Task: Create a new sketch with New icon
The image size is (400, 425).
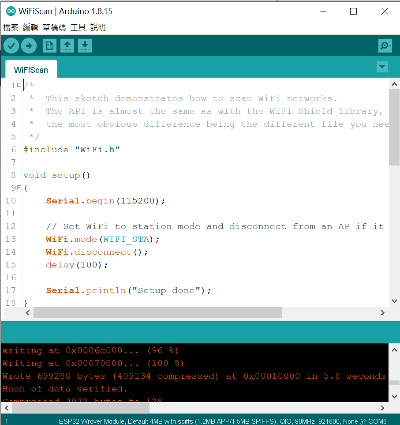Action: pyautogui.click(x=49, y=45)
